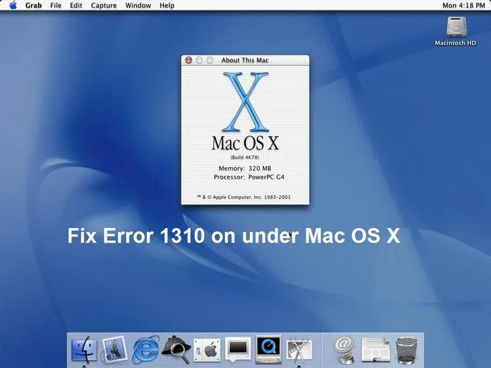Open the Capture menu
Image resolution: width=491 pixels, height=368 pixels.
point(103,5)
